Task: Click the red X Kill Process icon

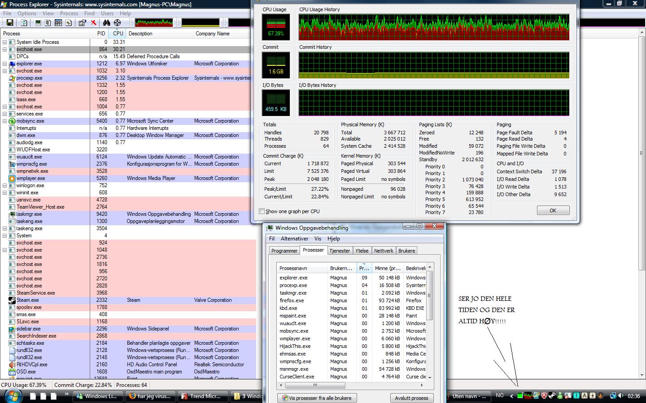Action: pos(93,22)
